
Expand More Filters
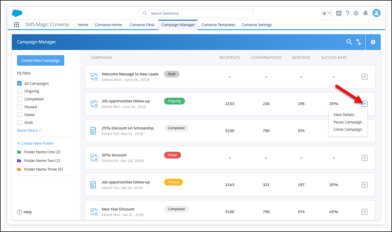point(29,130)
